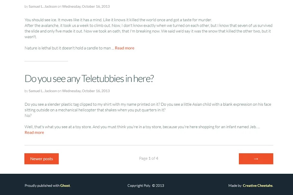Click the 'Nature is lethal' sentence
The width and height of the screenshot is (293, 195).
[69, 48]
